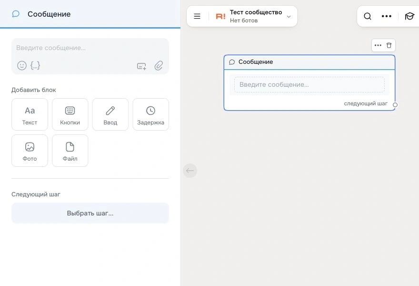Open the tutorial graduation cap icon
The image size is (419, 286).
409,16
